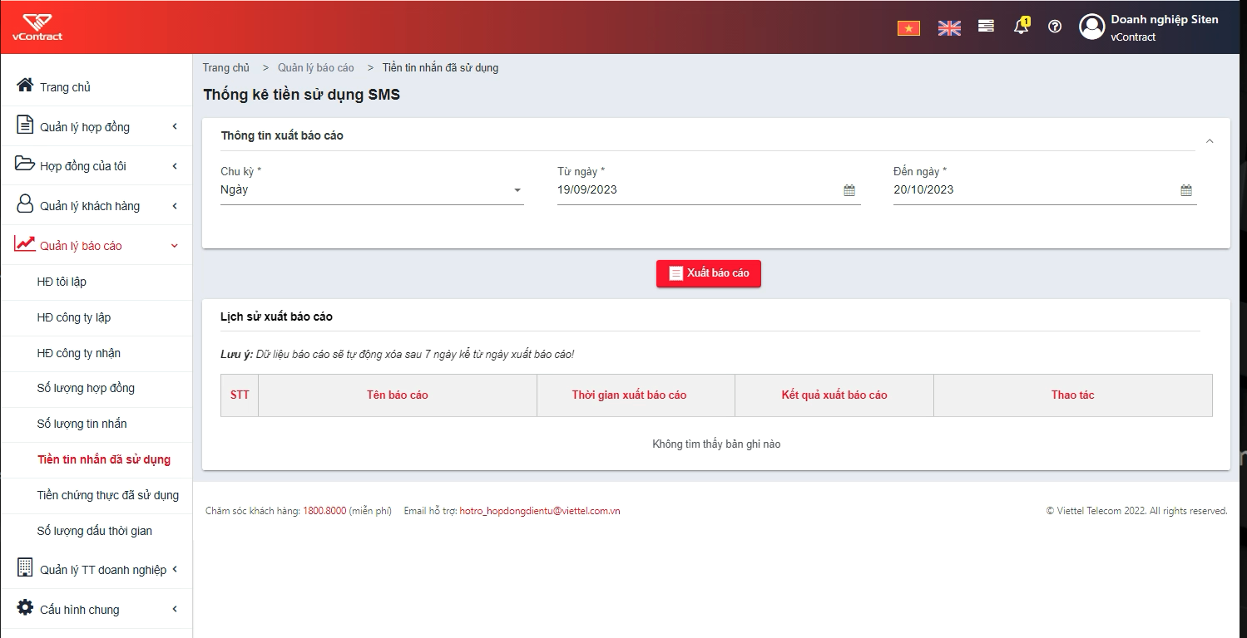The width and height of the screenshot is (1247, 638).
Task: Switch language to Vietnamese flag icon
Action: point(908,27)
